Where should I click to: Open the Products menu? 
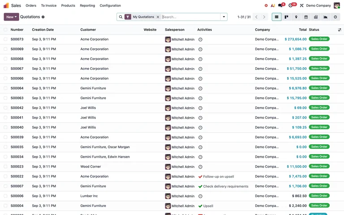click(x=68, y=5)
